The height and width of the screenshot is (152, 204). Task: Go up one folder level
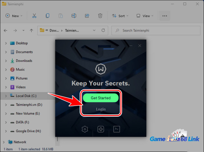point(31,30)
